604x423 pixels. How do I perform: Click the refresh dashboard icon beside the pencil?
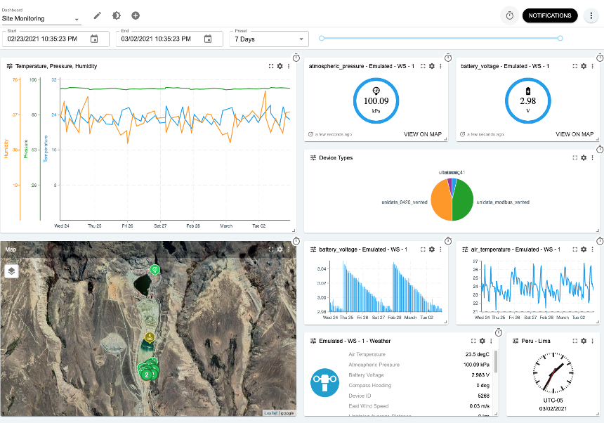click(116, 15)
